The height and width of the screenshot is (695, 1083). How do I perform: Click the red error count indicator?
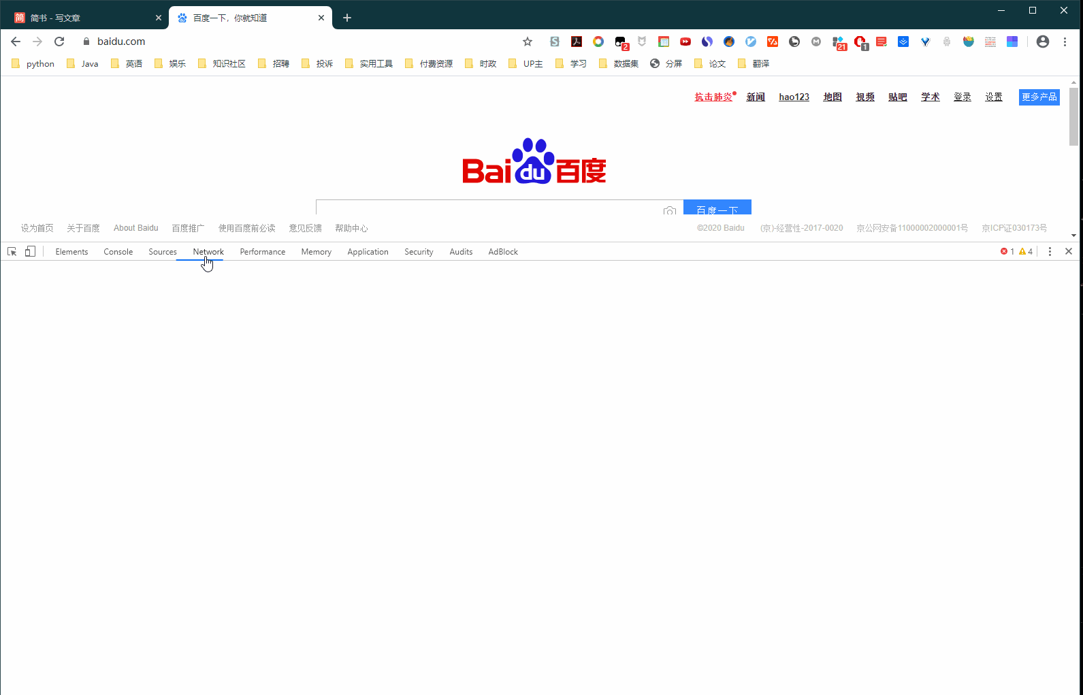[x=1007, y=252]
